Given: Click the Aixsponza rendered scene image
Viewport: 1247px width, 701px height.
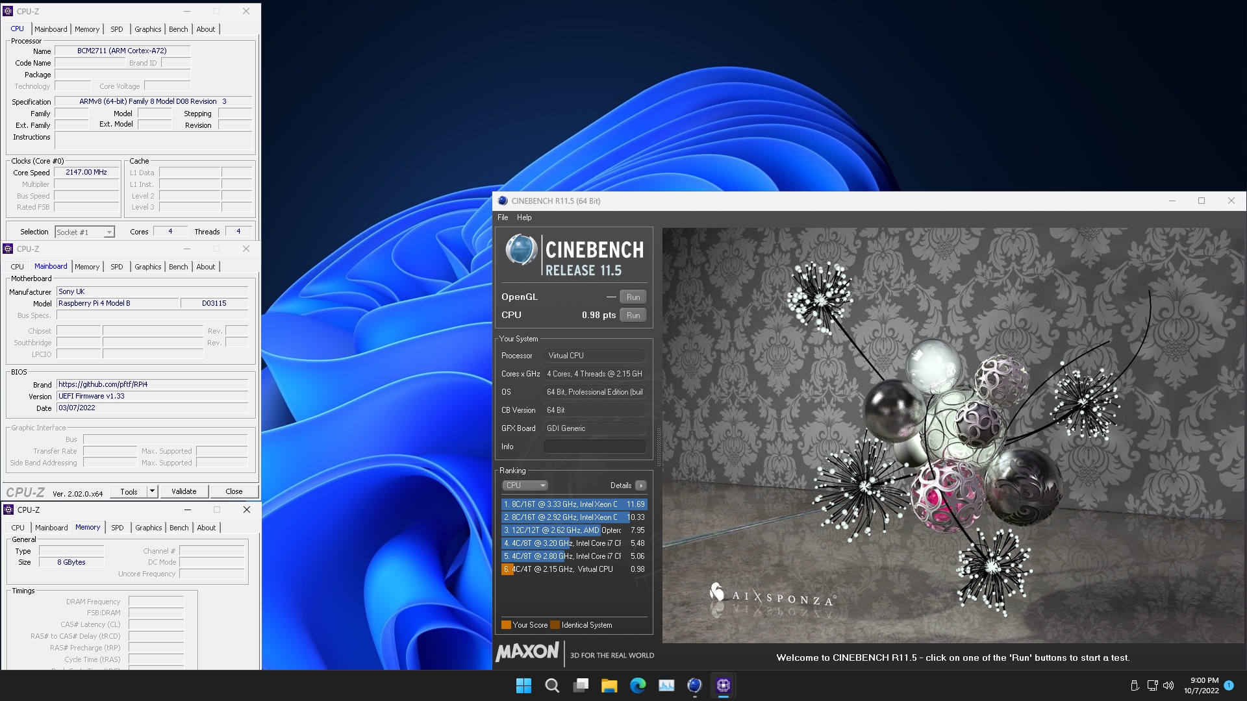Looking at the screenshot, I should point(953,435).
